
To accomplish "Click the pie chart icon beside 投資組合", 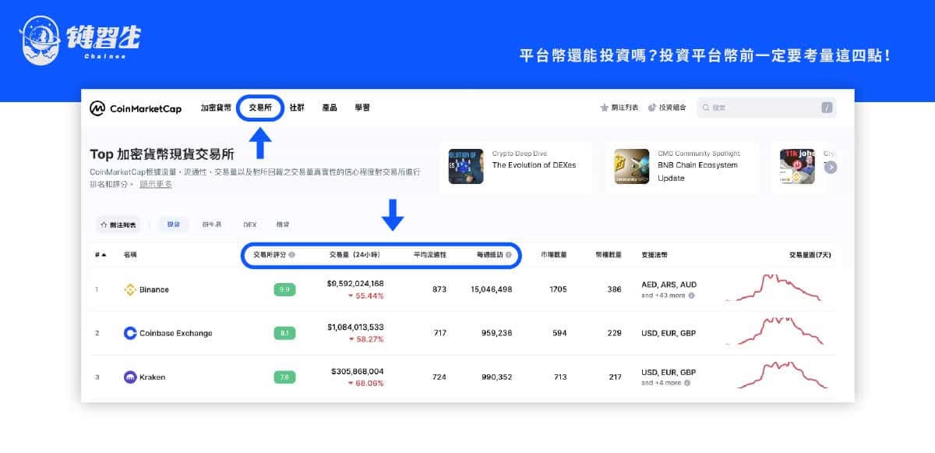I will click(652, 108).
